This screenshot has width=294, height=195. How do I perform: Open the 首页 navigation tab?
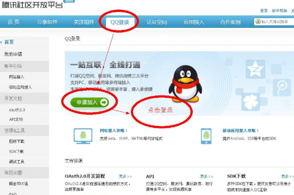coord(13,22)
